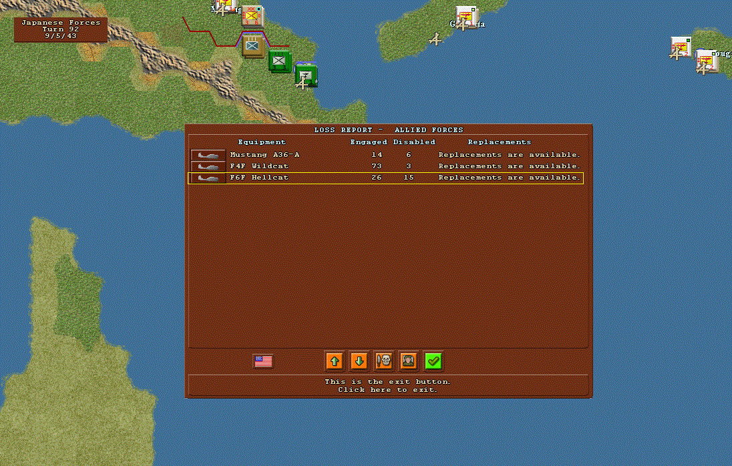Click the green checkmark exit button

[433, 361]
